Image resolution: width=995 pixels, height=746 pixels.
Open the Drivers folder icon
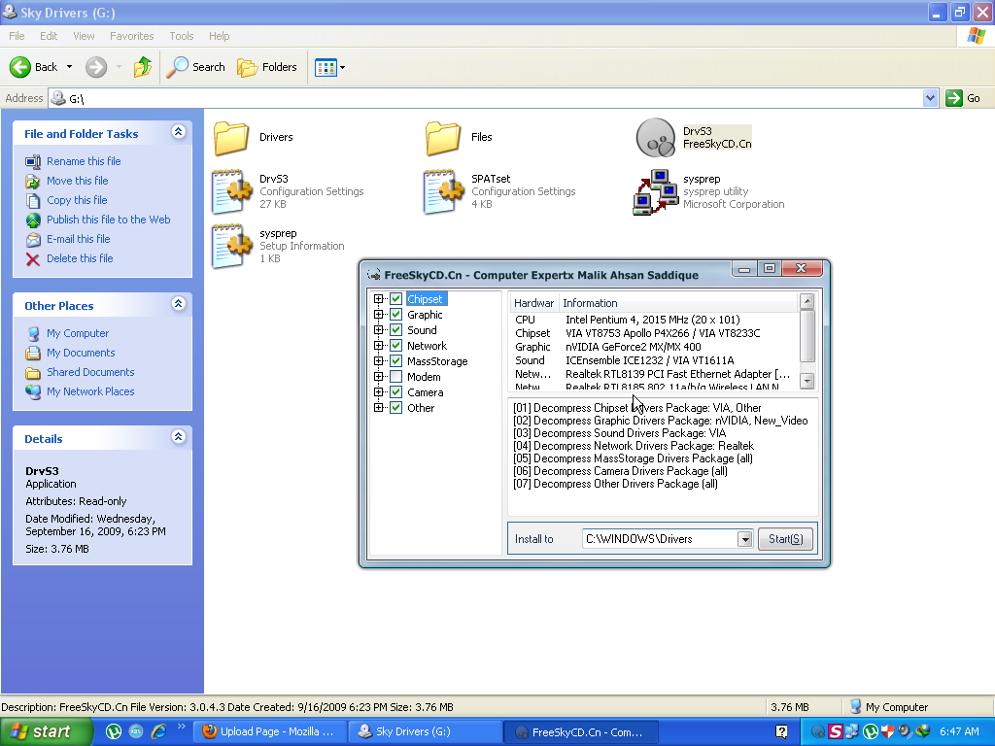point(231,138)
